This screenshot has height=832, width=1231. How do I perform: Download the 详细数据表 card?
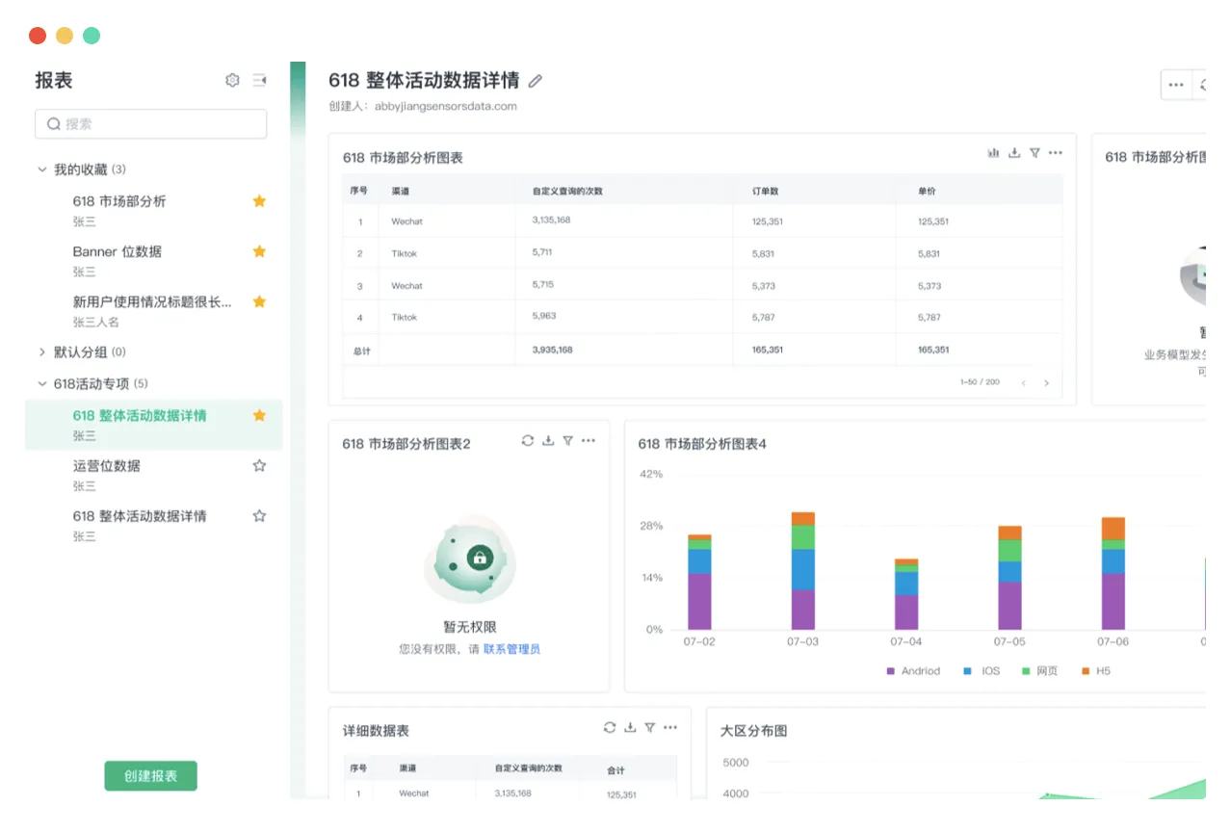click(x=630, y=727)
